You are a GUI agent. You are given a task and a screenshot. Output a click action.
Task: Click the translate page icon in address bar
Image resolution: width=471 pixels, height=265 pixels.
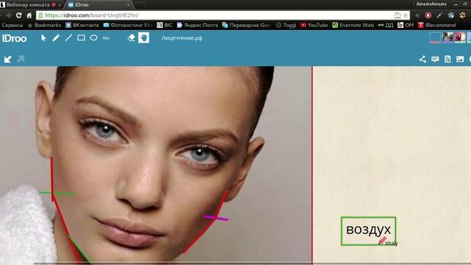(x=397, y=15)
